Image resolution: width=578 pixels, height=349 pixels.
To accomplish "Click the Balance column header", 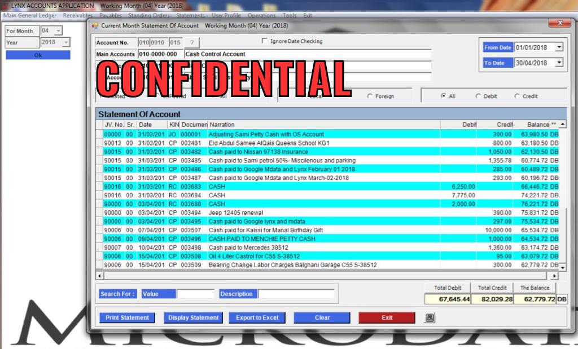I will (x=531, y=125).
